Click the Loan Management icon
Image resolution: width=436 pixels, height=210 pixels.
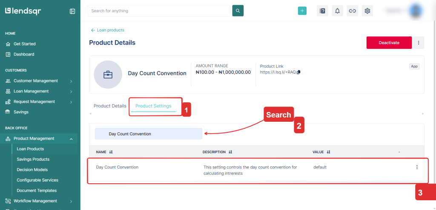[8, 91]
